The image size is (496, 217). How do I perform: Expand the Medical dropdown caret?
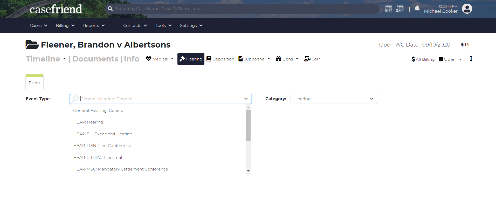point(172,59)
